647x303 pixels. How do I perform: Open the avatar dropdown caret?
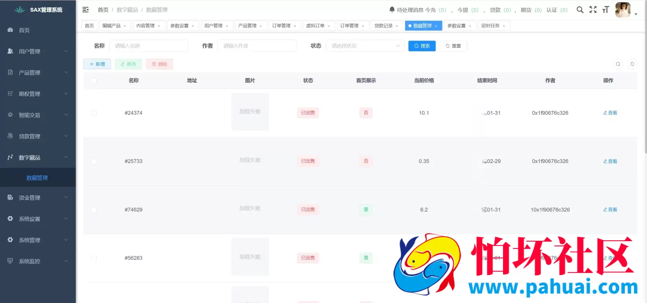pos(636,14)
